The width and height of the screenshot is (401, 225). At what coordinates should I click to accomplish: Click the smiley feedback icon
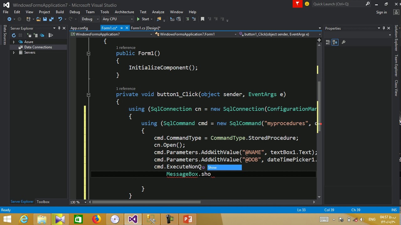[x=307, y=4]
